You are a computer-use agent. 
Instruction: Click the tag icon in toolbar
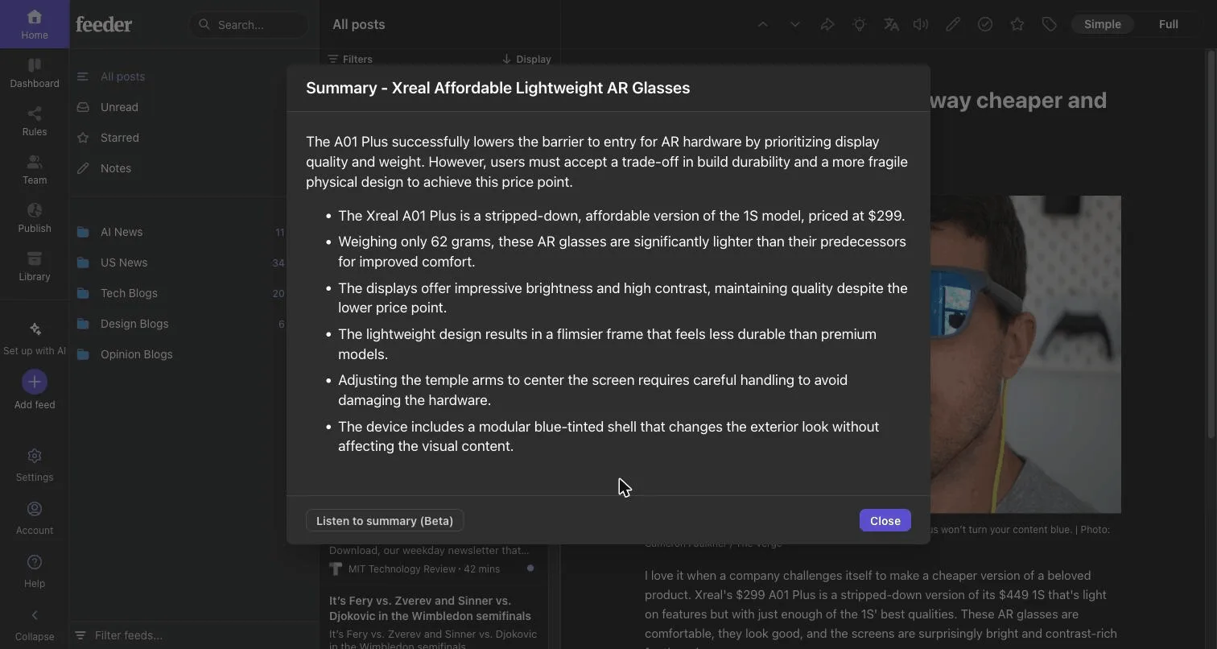(1049, 24)
